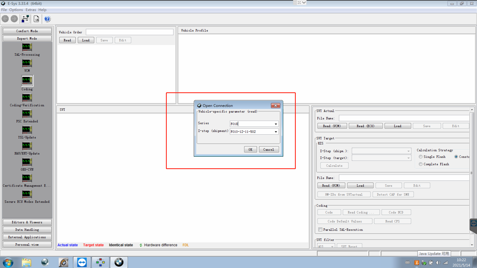The image size is (477, 268).
Task: Expand the Series dropdown
Action: click(x=276, y=124)
